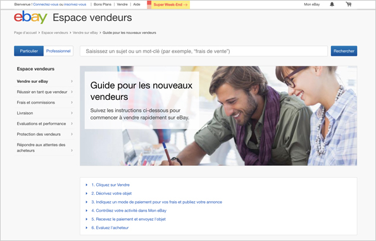
Task: Open step 5. Recevez le paiement
Action: click(128, 219)
